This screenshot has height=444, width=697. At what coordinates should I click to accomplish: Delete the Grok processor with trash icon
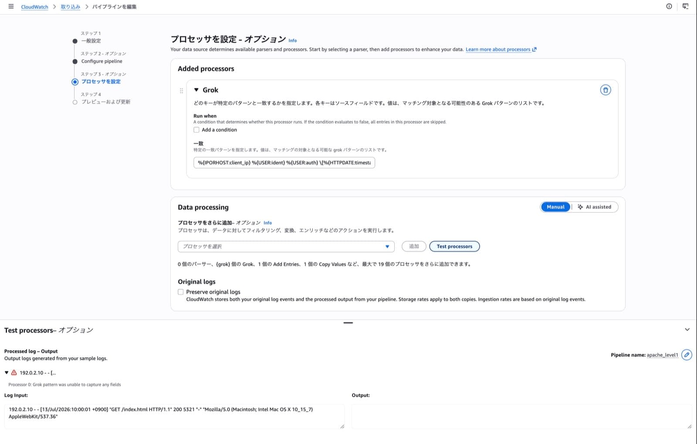click(x=605, y=90)
